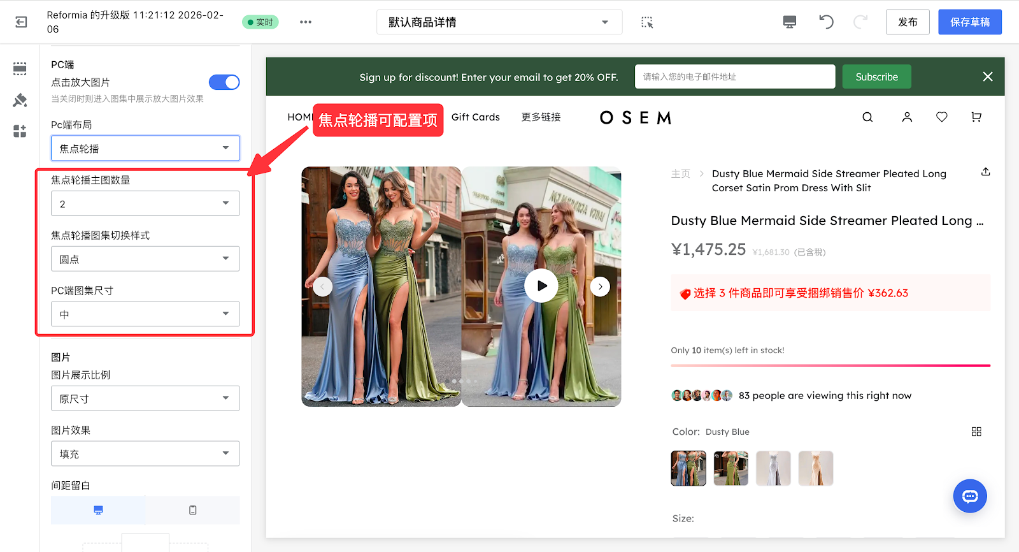The width and height of the screenshot is (1019, 552).
Task: Open the 焦点轮播主图数量 dropdown
Action: tap(145, 204)
